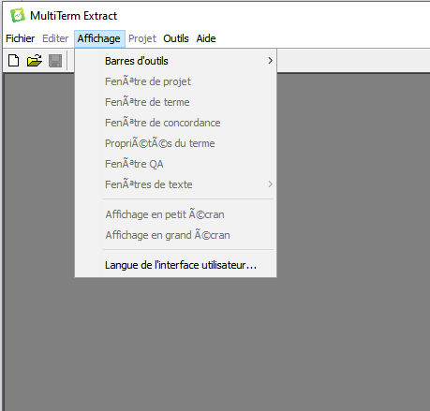The height and width of the screenshot is (411, 430).
Task: Choose Affichage en grand écran
Action: (175, 235)
